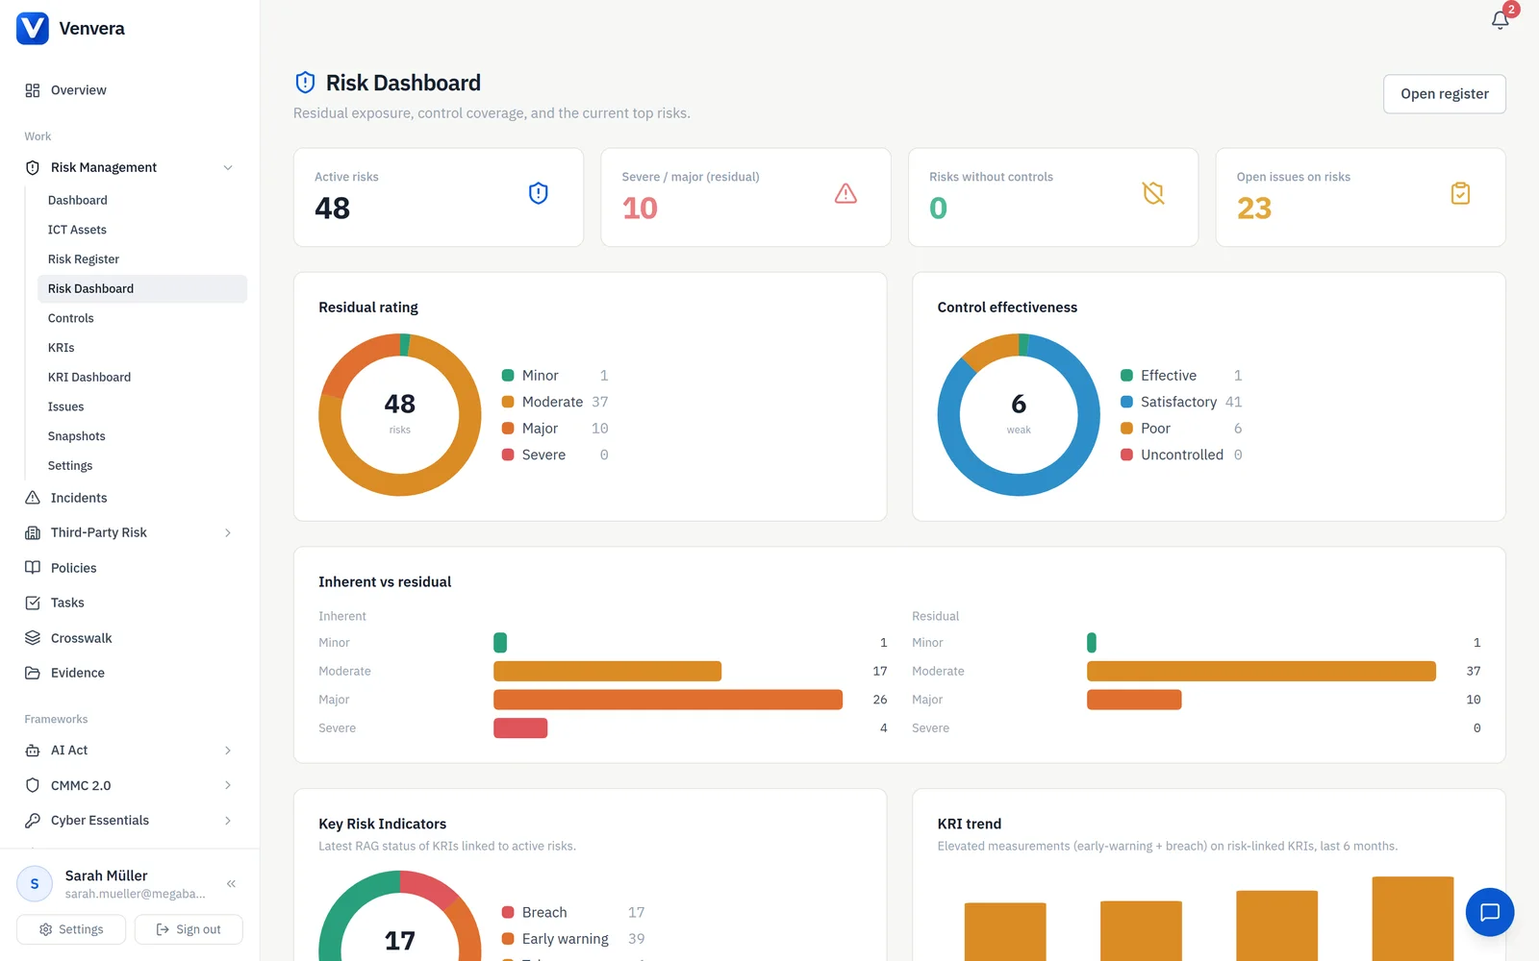Open Risk Management Settings submenu
This screenshot has height=961, width=1539.
click(x=142, y=465)
